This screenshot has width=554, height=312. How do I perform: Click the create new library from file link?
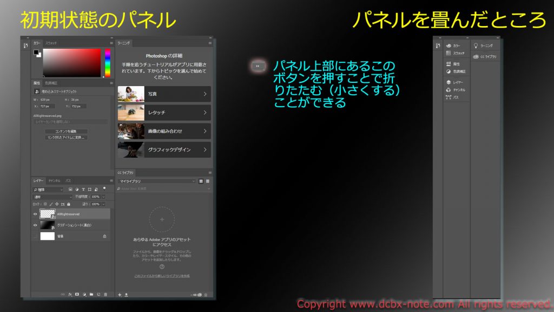tap(162, 276)
